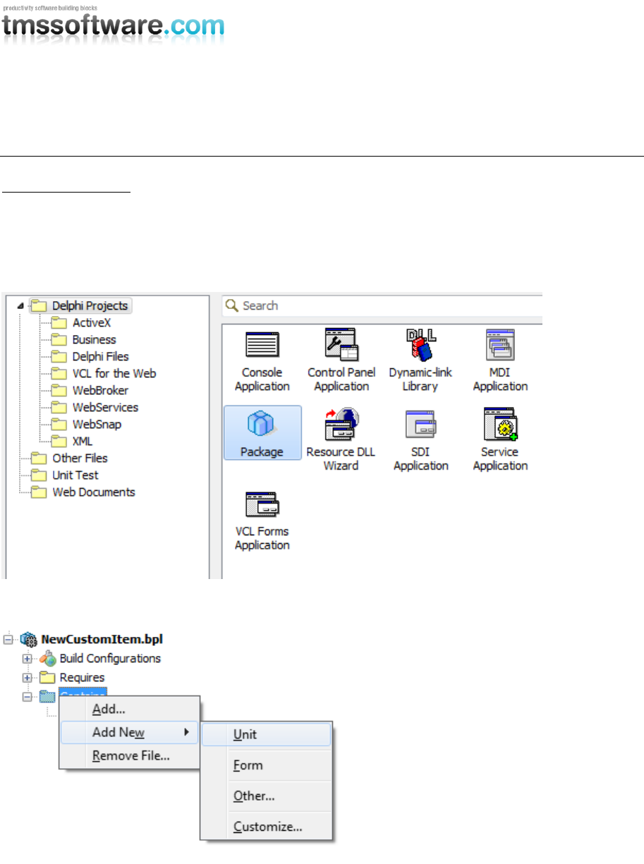Select the Console Application icon
644x864 pixels.
262,344
